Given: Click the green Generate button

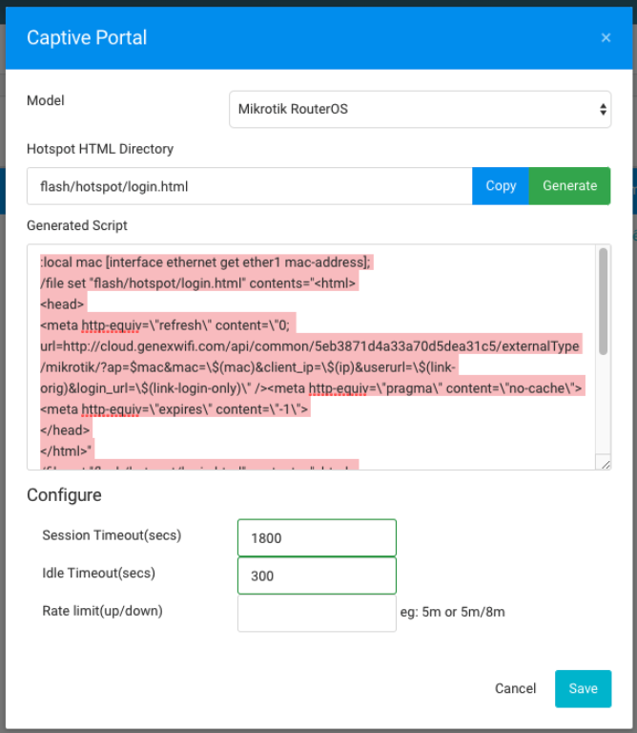Looking at the screenshot, I should (569, 186).
